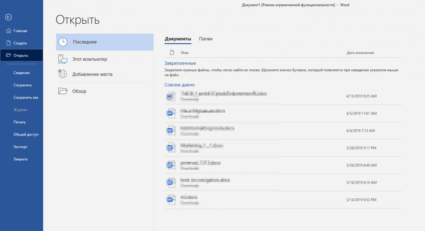Sort by the Дата изменения column header

point(360,53)
